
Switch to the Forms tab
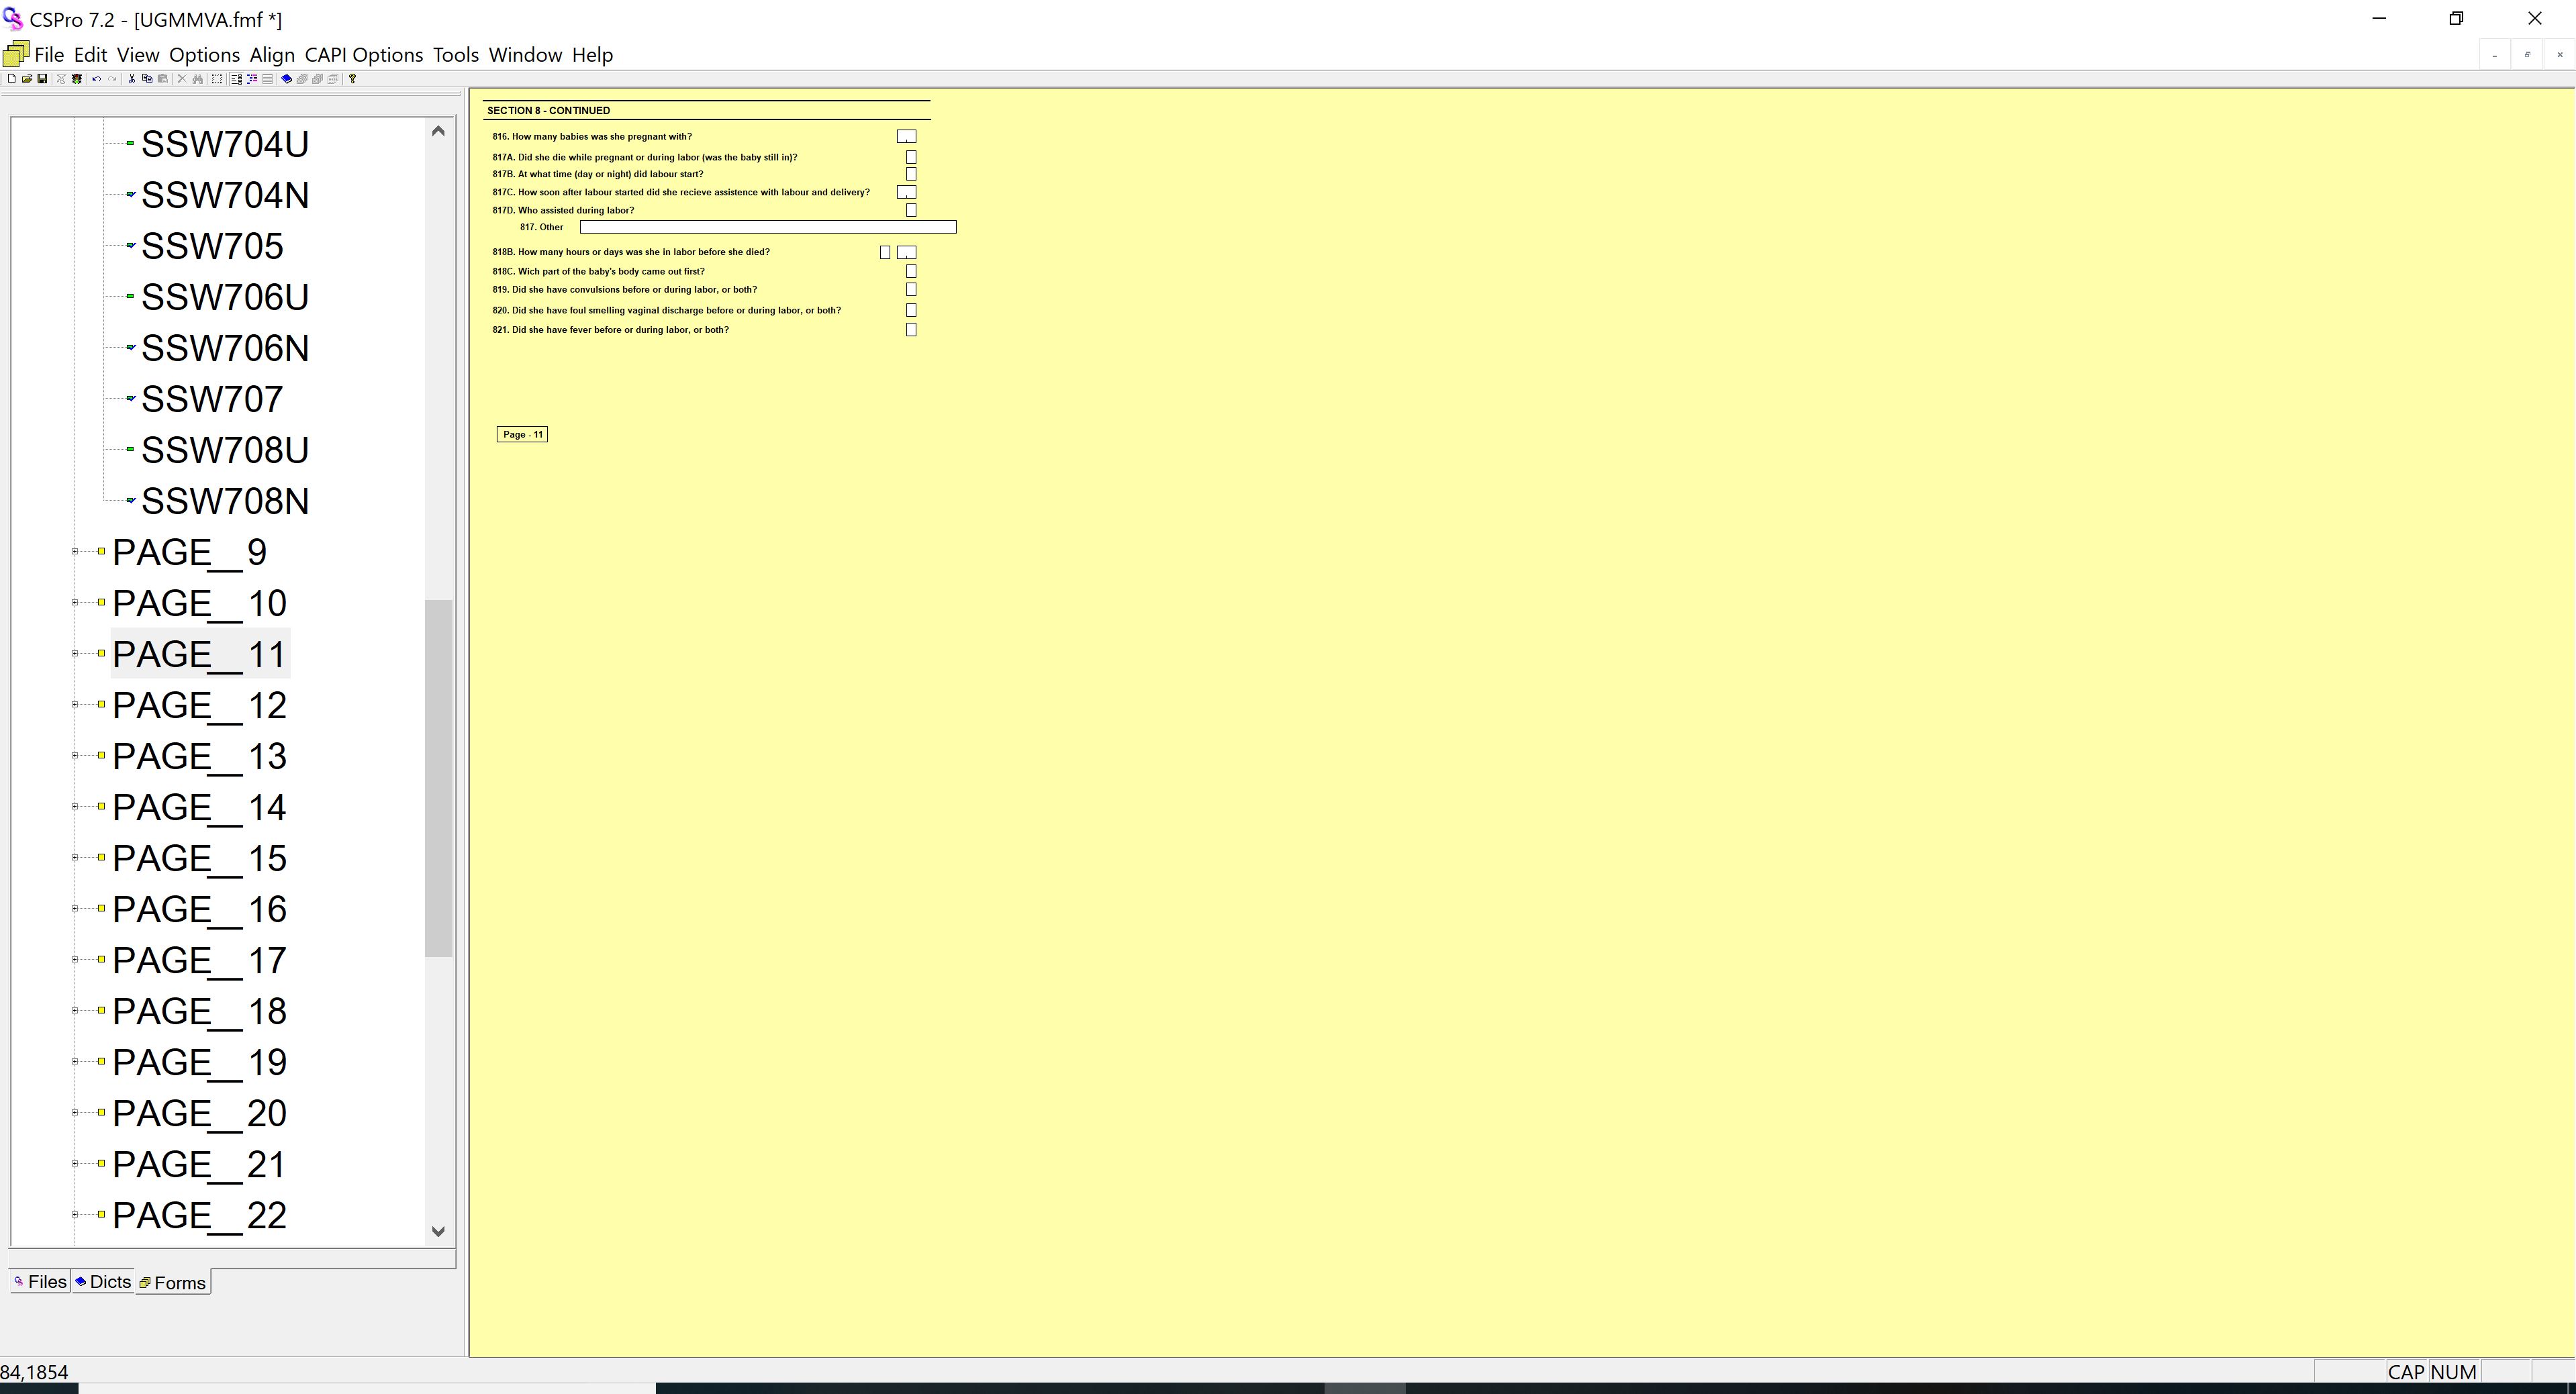tap(173, 1283)
